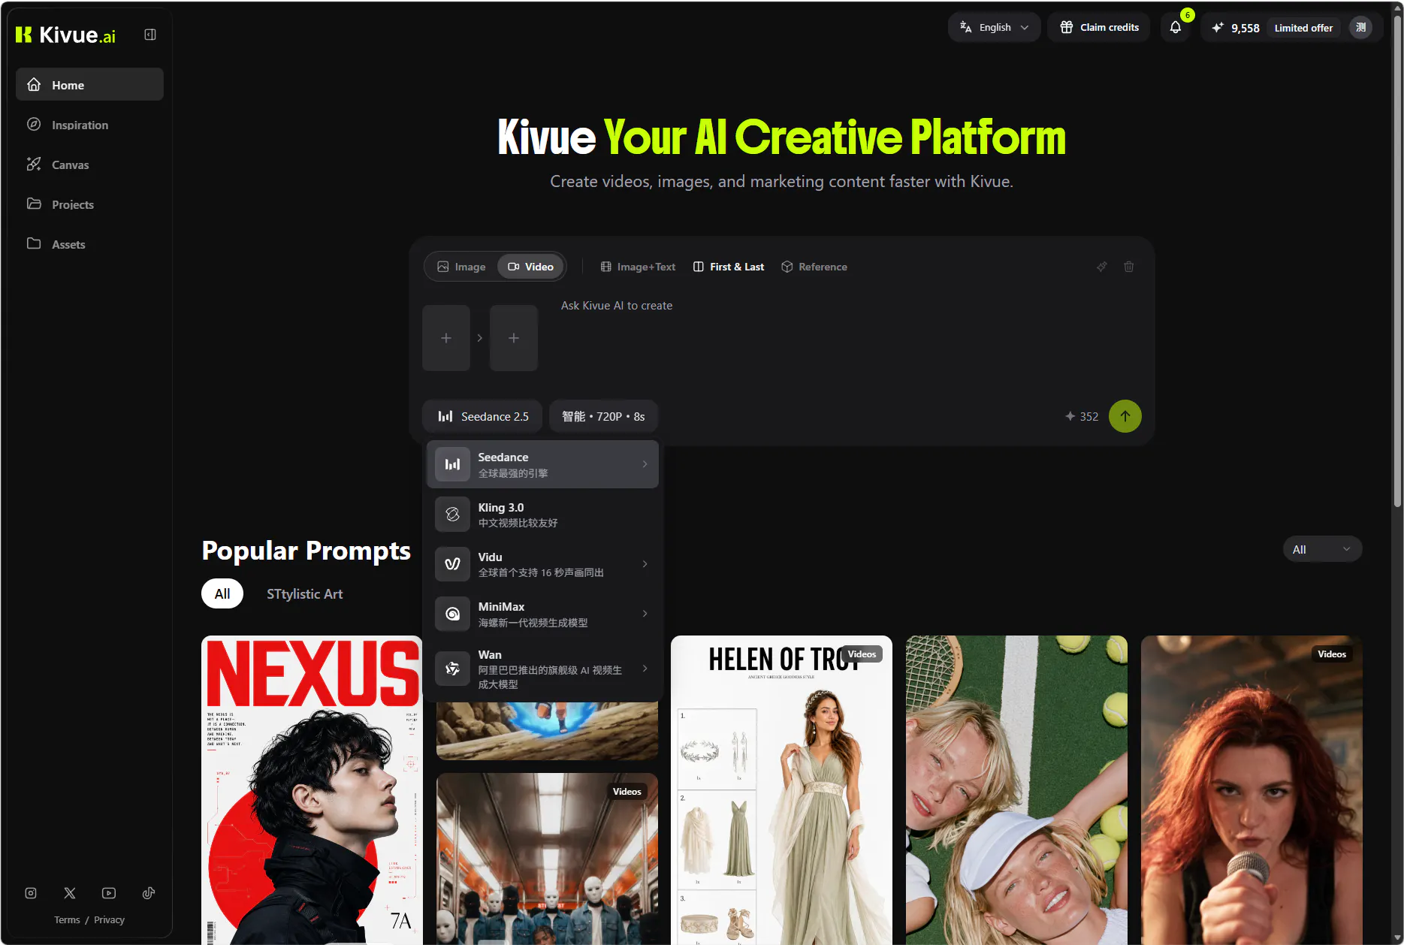Image resolution: width=1404 pixels, height=945 pixels.
Task: Open TikTok social icon
Action: pos(149,893)
